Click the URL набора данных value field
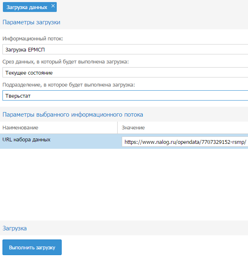Image resolution: width=248 pixels, height=258 pixels. click(x=185, y=142)
